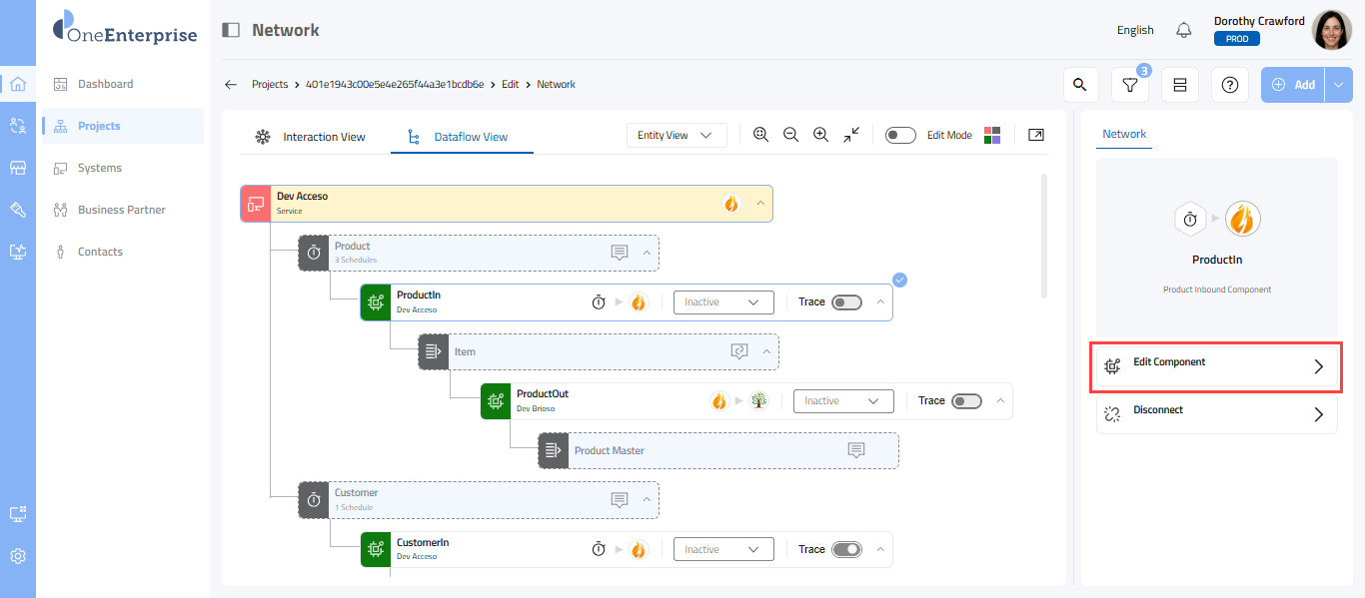Click Edit Component button
The height and width of the screenshot is (598, 1365).
coord(1216,366)
